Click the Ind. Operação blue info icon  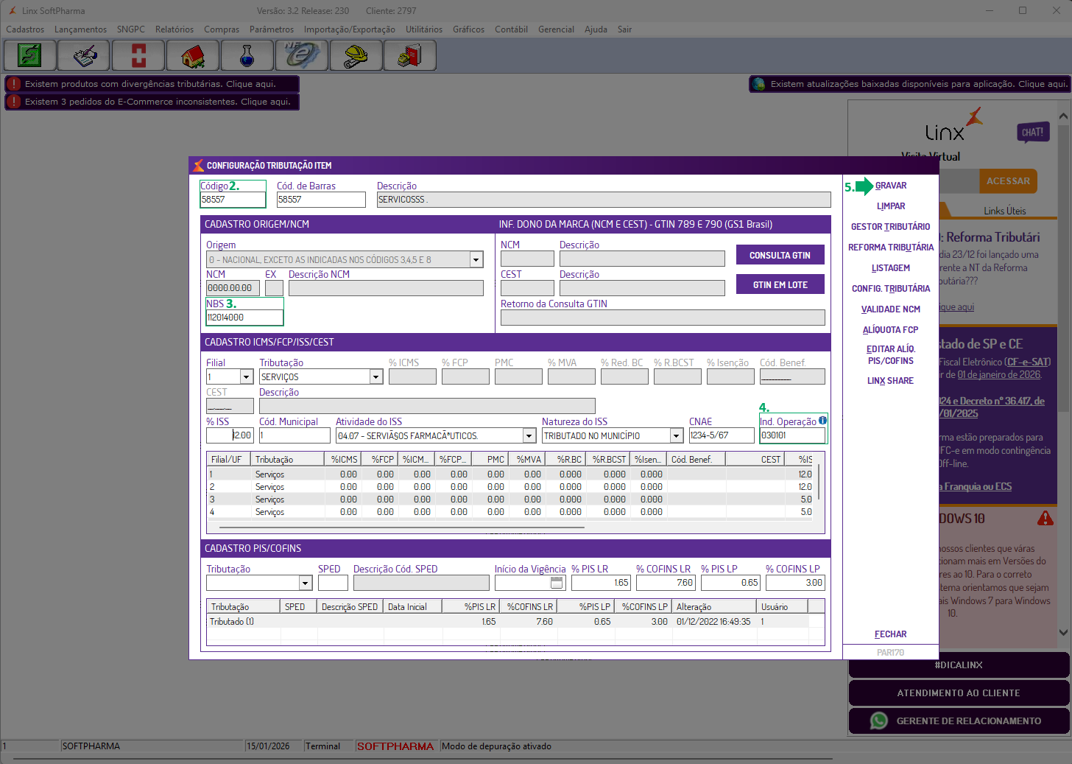point(822,421)
